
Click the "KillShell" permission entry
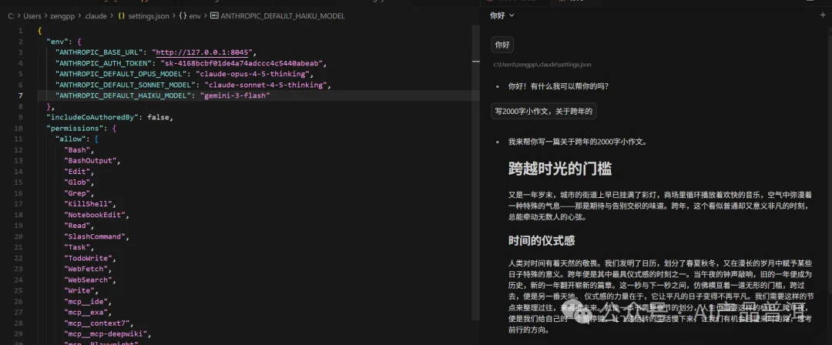point(88,204)
